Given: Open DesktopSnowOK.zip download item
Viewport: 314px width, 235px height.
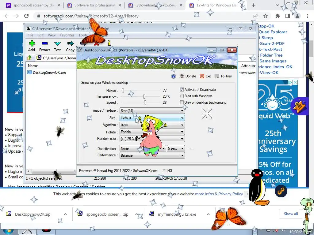Looking at the screenshot, I should (33, 214).
